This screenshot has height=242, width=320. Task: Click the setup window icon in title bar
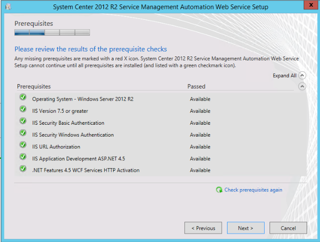click(x=6, y=6)
